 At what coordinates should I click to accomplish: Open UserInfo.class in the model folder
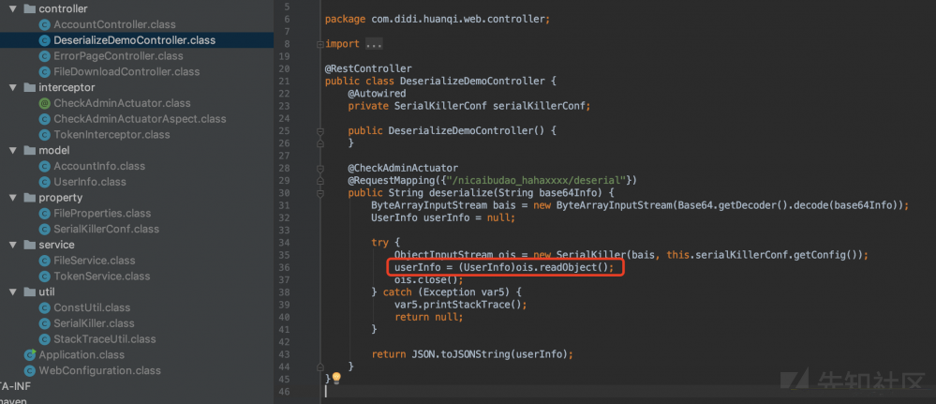90,182
